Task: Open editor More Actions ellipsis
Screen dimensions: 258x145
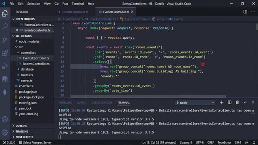Action: [253, 12]
